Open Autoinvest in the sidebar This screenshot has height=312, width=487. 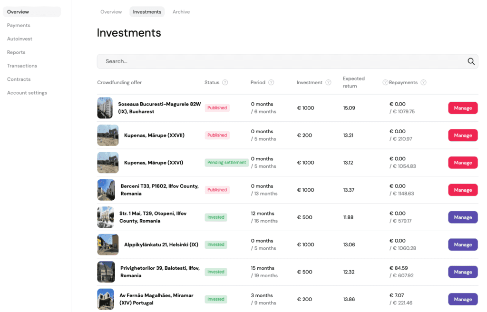(19, 39)
